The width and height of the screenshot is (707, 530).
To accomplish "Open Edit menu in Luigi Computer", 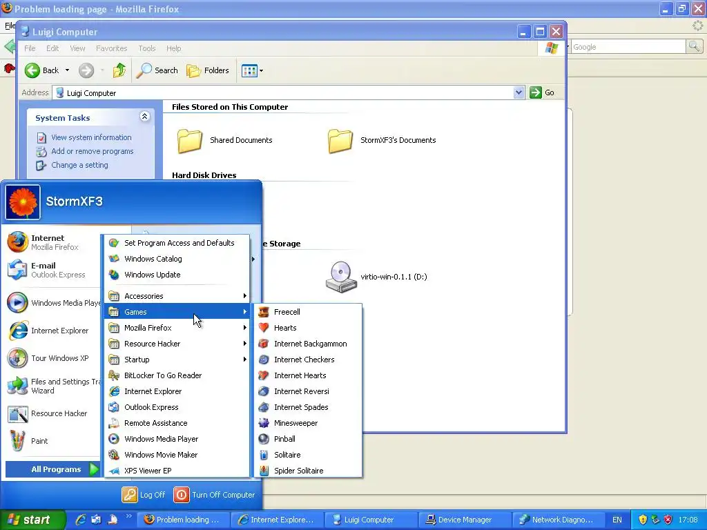I will (52, 48).
